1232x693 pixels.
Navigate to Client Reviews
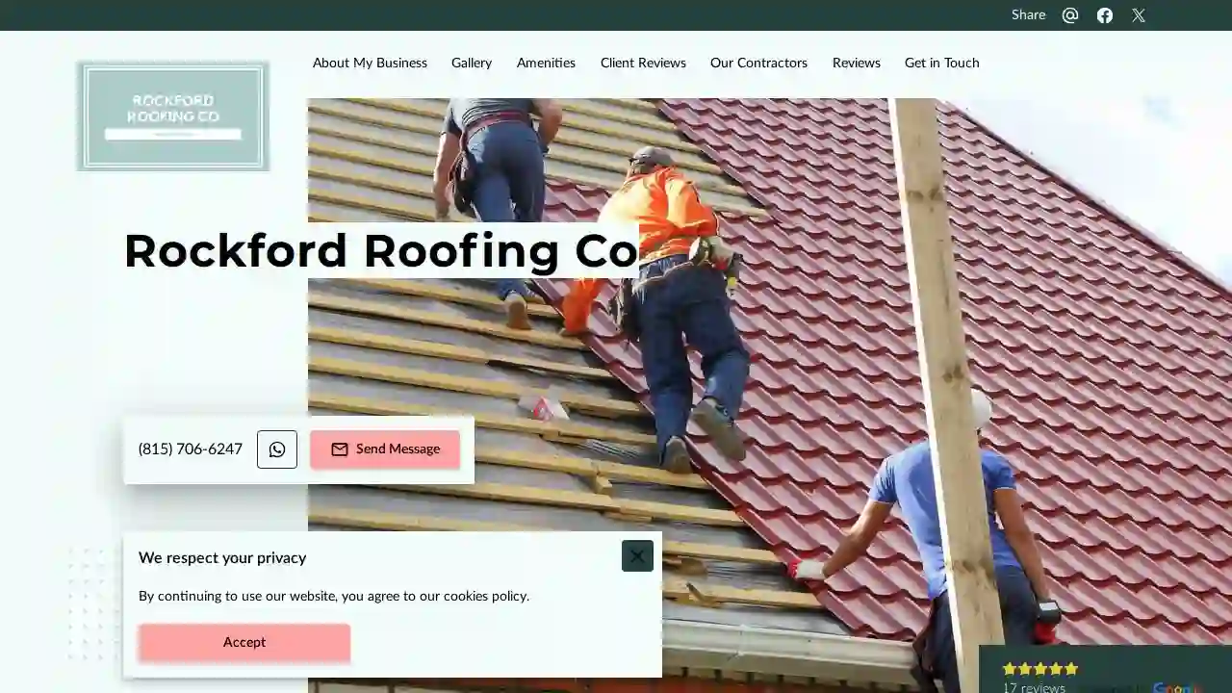[x=643, y=63]
